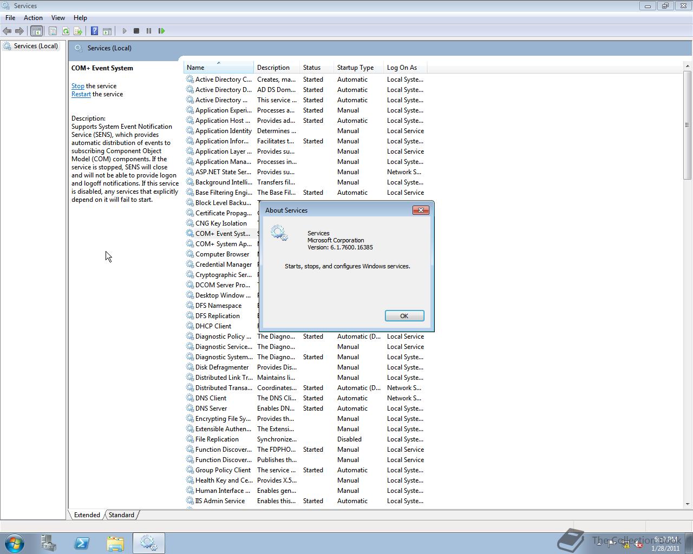Select the Distributed Link Tr... service row

(306, 378)
